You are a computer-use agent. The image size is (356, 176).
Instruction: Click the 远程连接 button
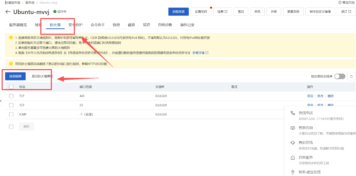click(178, 12)
